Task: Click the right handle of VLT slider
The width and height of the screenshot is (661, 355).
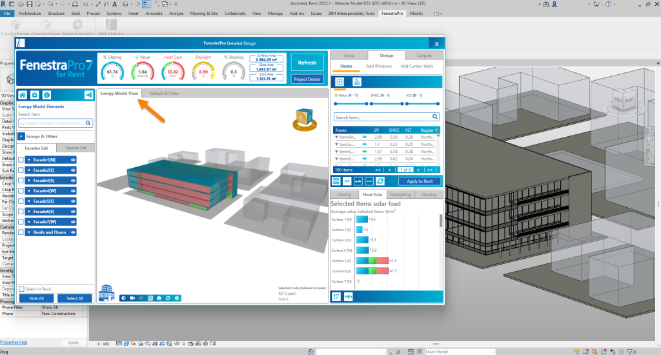Action: click(x=438, y=104)
